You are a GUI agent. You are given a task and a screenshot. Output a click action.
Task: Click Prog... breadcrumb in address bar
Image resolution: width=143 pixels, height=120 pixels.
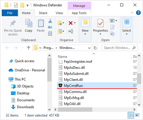coord(48,48)
